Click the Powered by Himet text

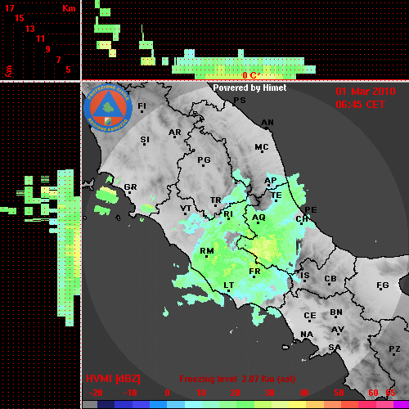click(x=249, y=88)
